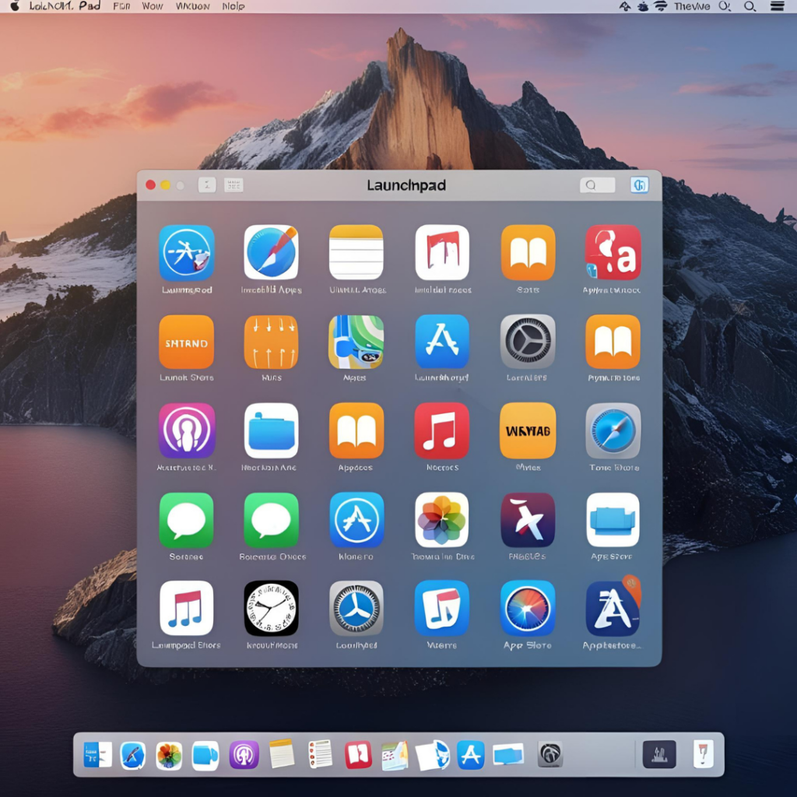Open the yellow Notes pad icon in the Dock

[x=282, y=753]
